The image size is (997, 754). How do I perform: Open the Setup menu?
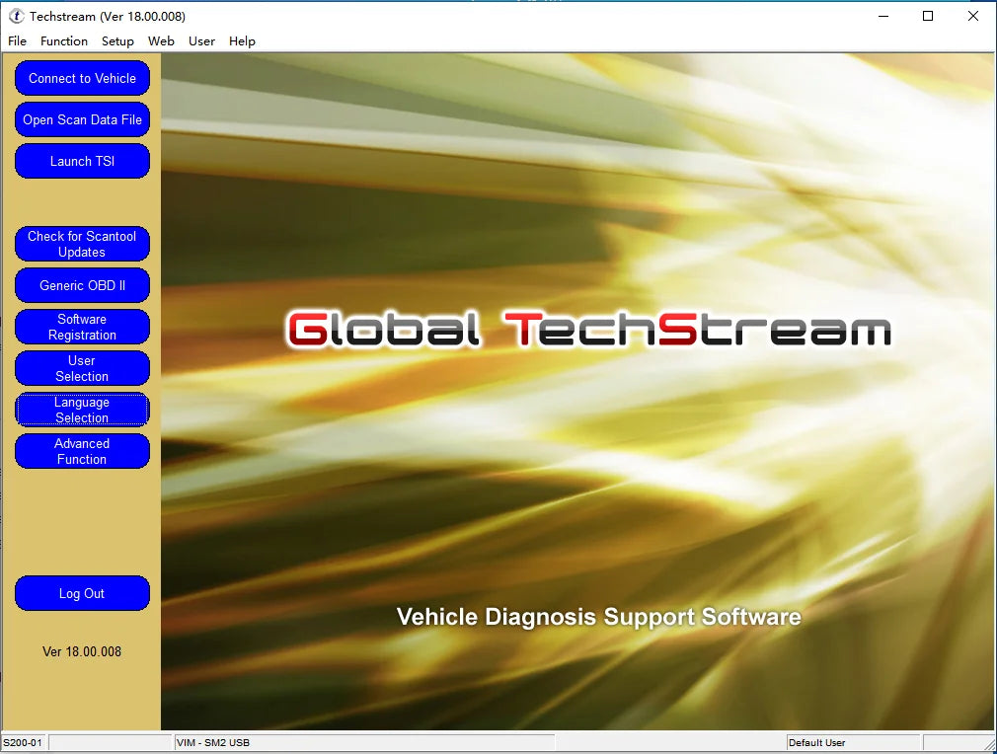117,40
